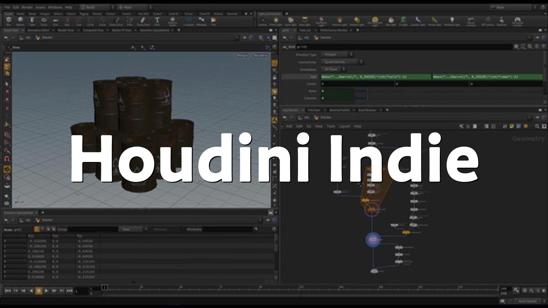The height and width of the screenshot is (308, 548).
Task: Toggle the snapping magnet in viewport toolbar
Action: pyautogui.click(x=7, y=159)
